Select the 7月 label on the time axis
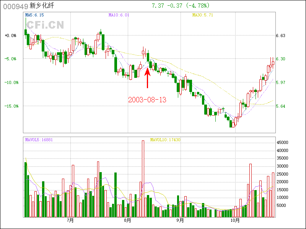 (x=70, y=221)
